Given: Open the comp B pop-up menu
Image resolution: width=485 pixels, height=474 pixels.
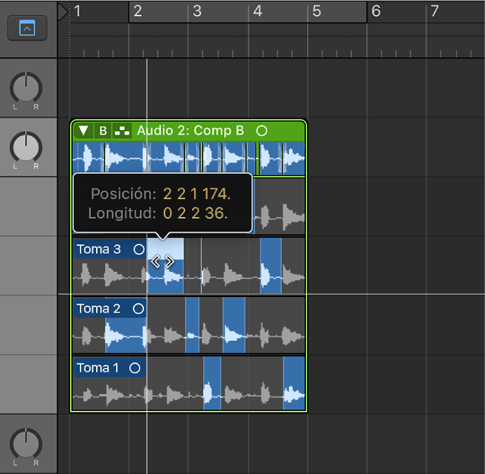Looking at the screenshot, I should (103, 131).
